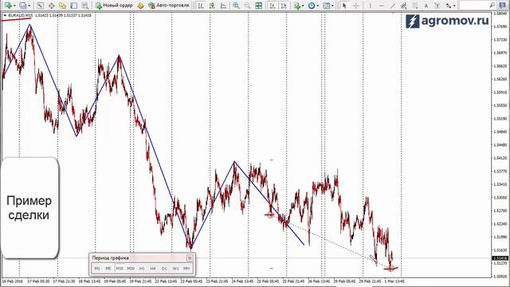Collapse the EURAUD,M15 chart header arrow

(x=5, y=15)
